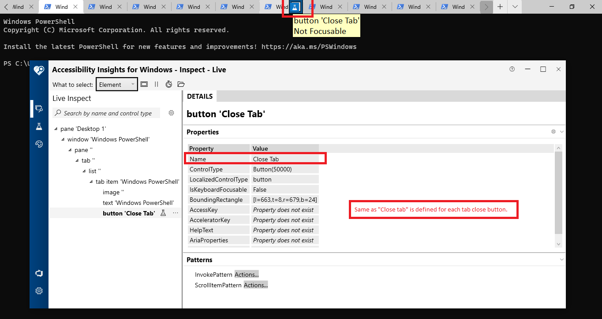Collapse the Patterns section chevron

561,260
